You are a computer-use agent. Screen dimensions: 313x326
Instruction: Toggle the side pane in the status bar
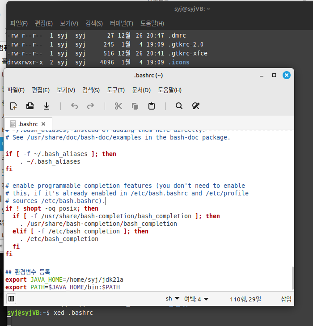pos(11,299)
